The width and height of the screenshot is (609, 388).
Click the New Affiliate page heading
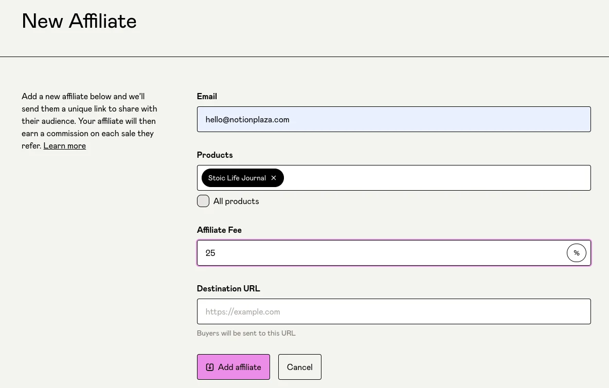coord(79,21)
